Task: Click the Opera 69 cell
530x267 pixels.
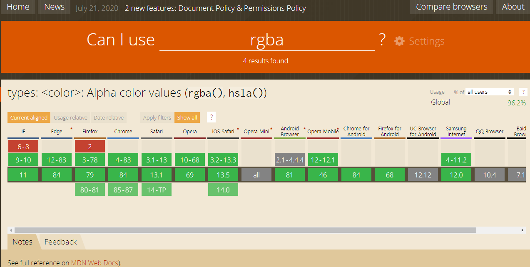Action: (190, 175)
